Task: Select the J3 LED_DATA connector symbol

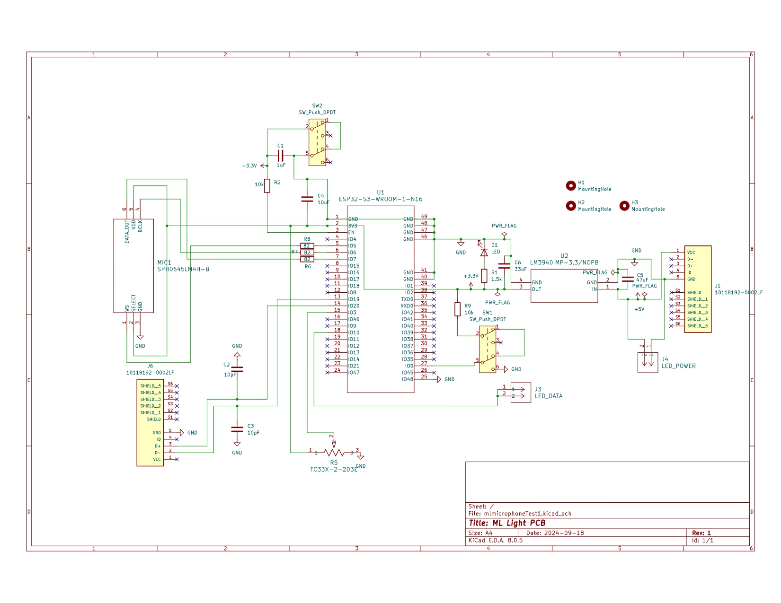Action: click(x=521, y=393)
